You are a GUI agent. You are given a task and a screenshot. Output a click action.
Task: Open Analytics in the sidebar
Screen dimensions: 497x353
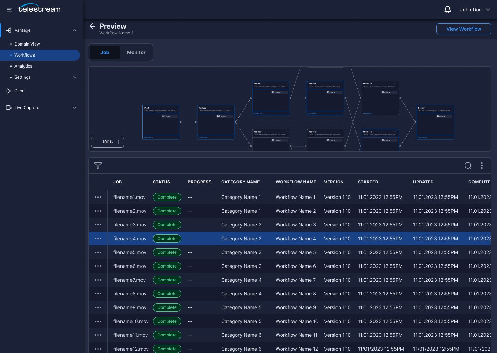(23, 66)
